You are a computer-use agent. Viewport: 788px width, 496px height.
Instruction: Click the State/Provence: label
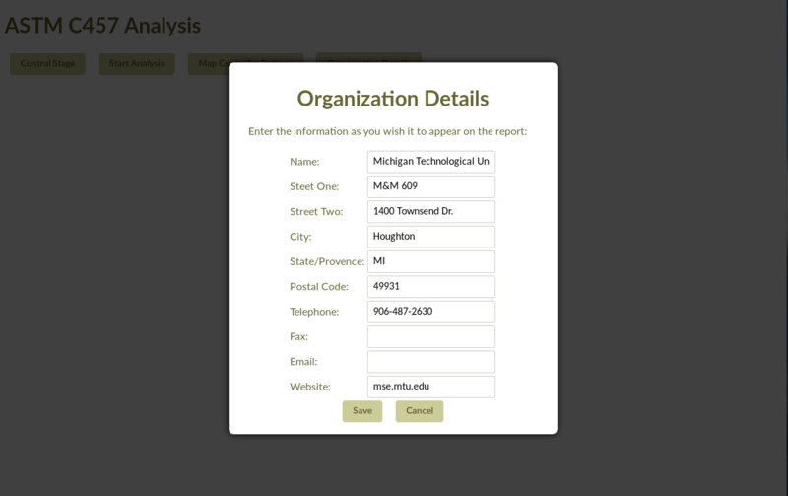(327, 261)
